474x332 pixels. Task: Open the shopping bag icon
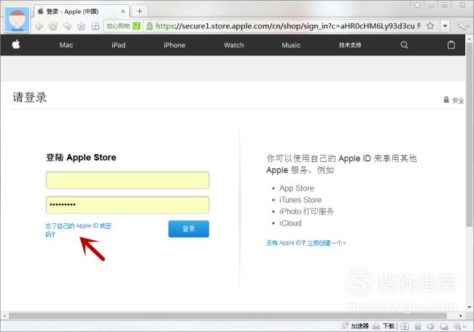click(451, 45)
